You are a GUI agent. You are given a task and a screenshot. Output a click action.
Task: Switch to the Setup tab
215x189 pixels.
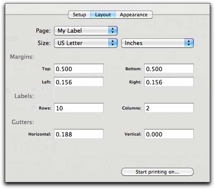tap(79, 15)
